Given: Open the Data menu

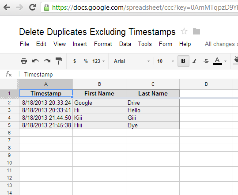Looking at the screenshot, I should [x=125, y=44].
